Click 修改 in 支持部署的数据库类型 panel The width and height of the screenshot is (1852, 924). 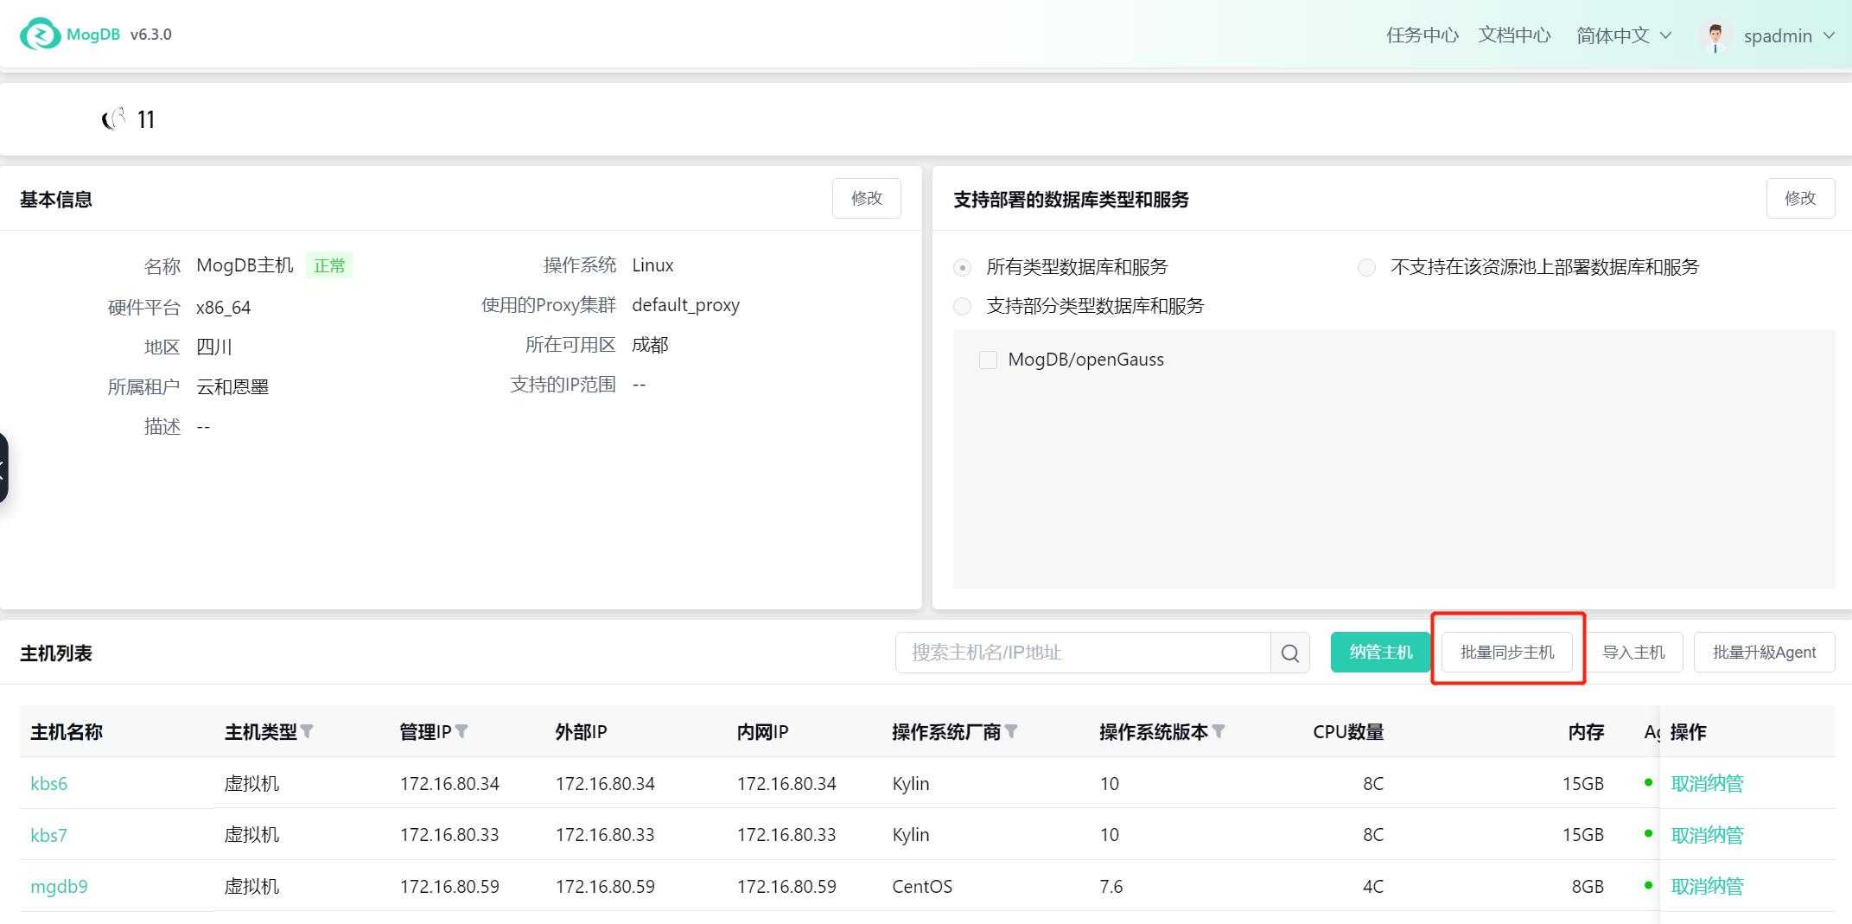coord(1800,198)
